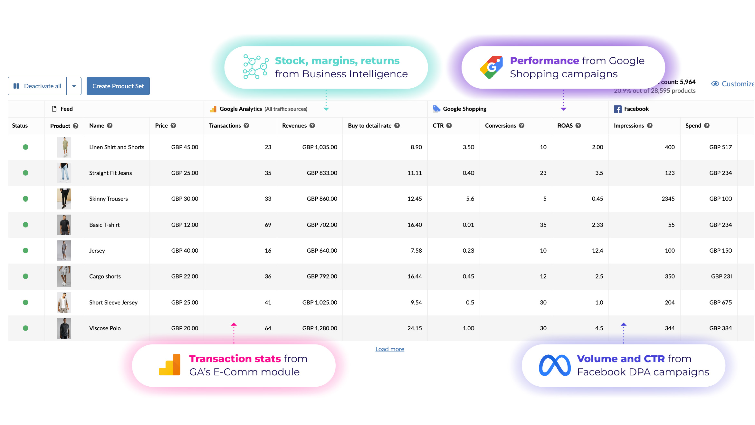
Task: Click the ROAS value 12.4
Action: 597,251
